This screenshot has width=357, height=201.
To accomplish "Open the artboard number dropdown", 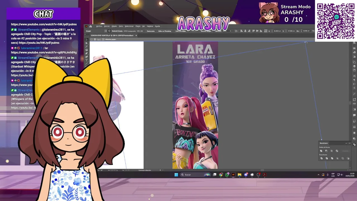I will (123, 170).
